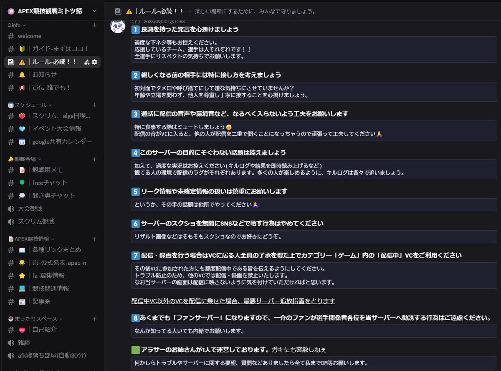The image size is (501, 371).
Task: Click the rules channel icon in header
Action: pos(118,11)
